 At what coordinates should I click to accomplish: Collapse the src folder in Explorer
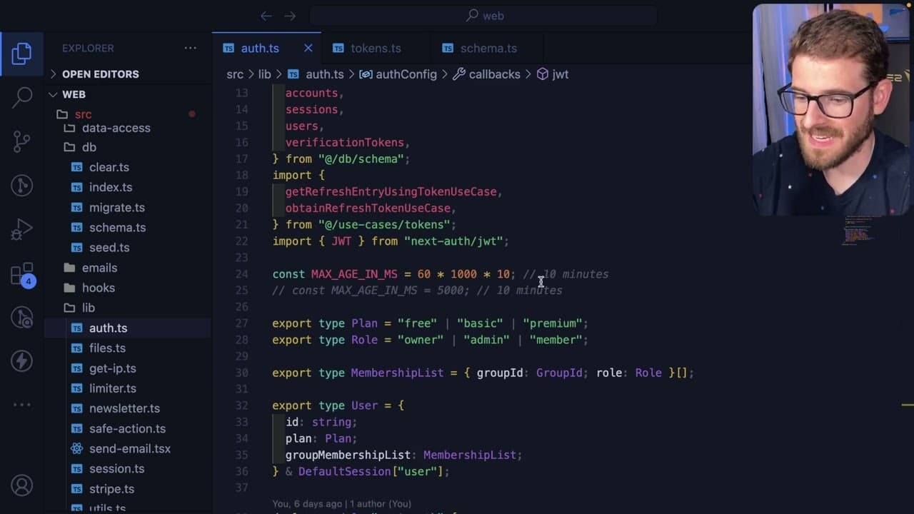(x=83, y=114)
